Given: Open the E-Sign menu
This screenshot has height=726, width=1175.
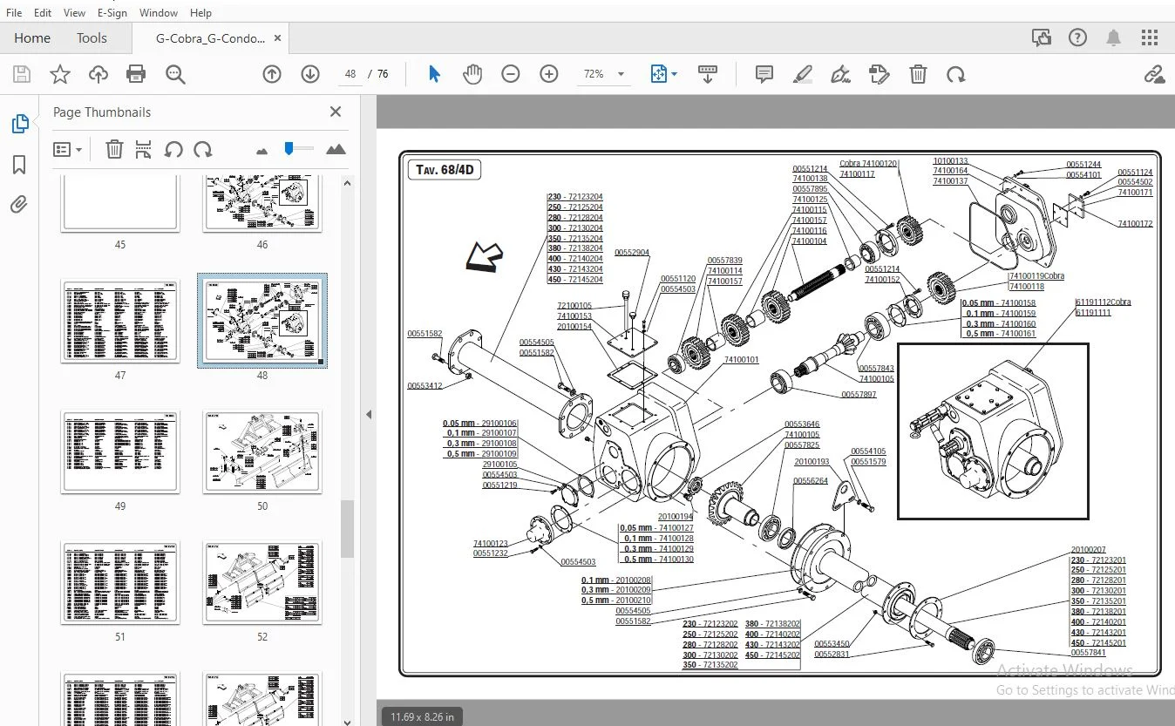Looking at the screenshot, I should (112, 13).
